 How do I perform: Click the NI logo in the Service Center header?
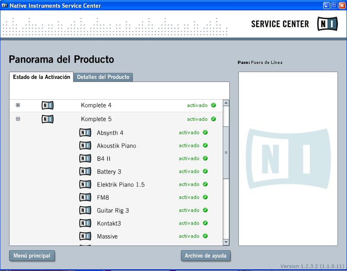(327, 24)
